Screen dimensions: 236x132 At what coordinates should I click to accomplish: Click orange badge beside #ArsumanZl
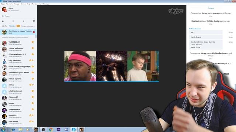click(33, 97)
